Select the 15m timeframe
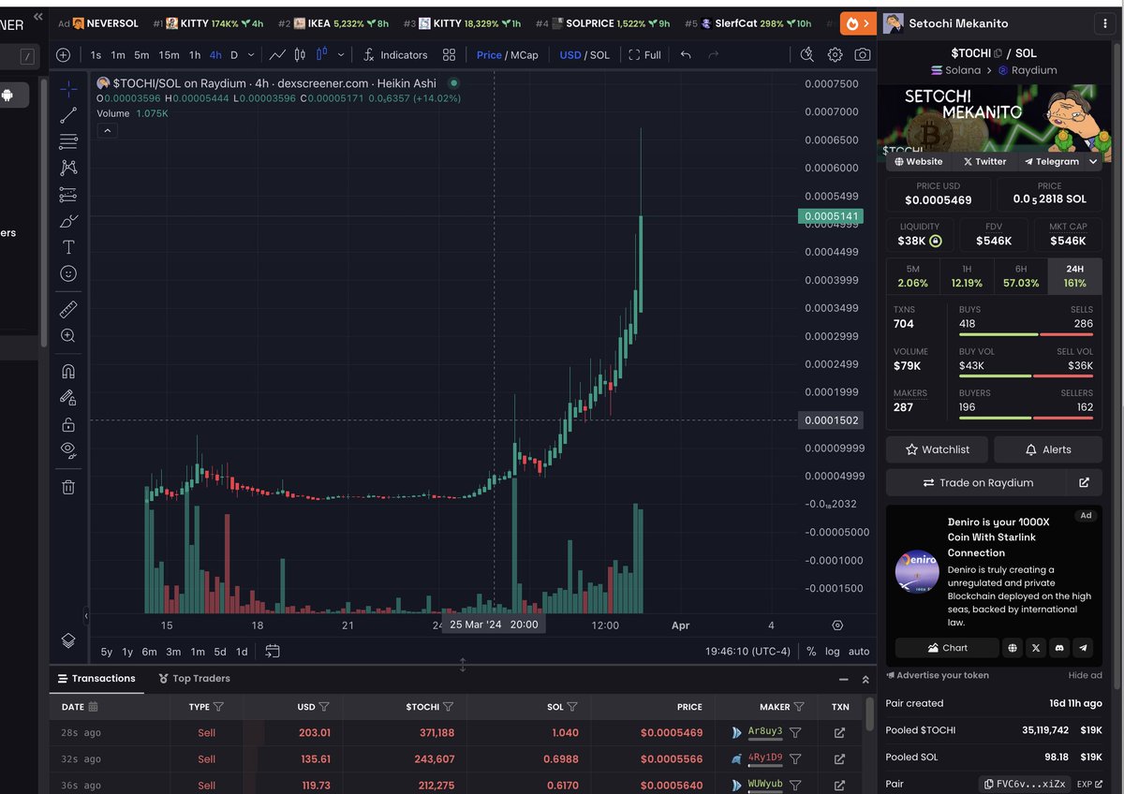This screenshot has height=794, width=1124. [169, 55]
